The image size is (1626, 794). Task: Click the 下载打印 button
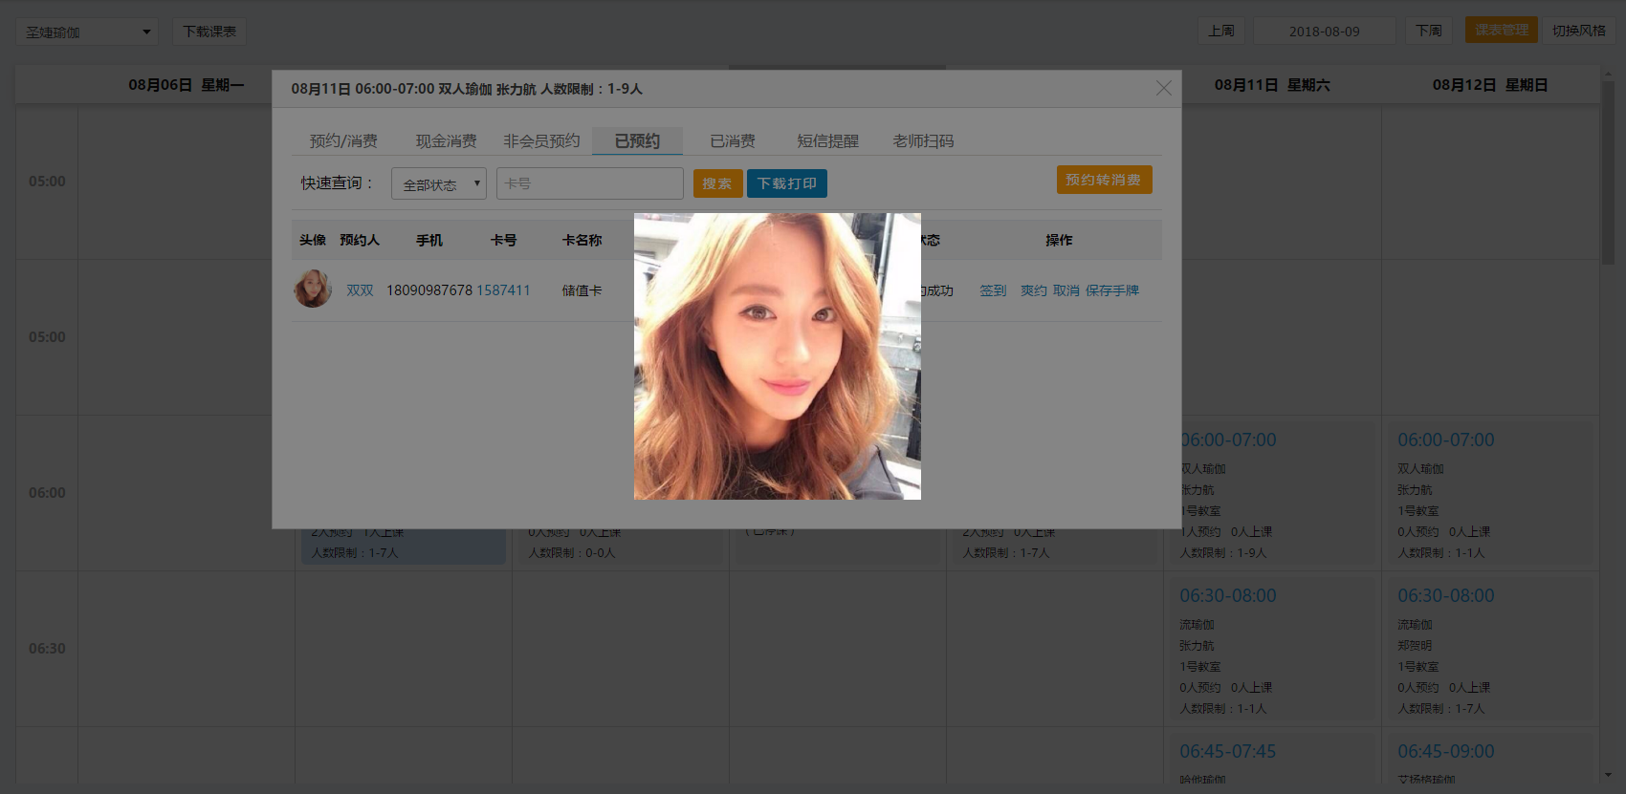pyautogui.click(x=786, y=183)
